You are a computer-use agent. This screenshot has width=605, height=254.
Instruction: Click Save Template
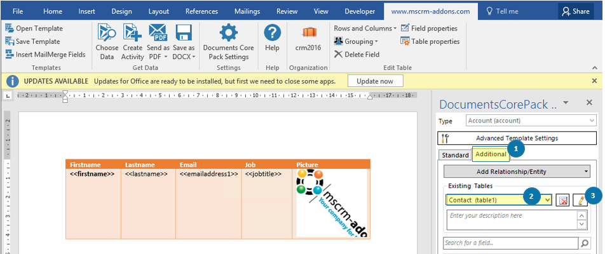coord(33,41)
